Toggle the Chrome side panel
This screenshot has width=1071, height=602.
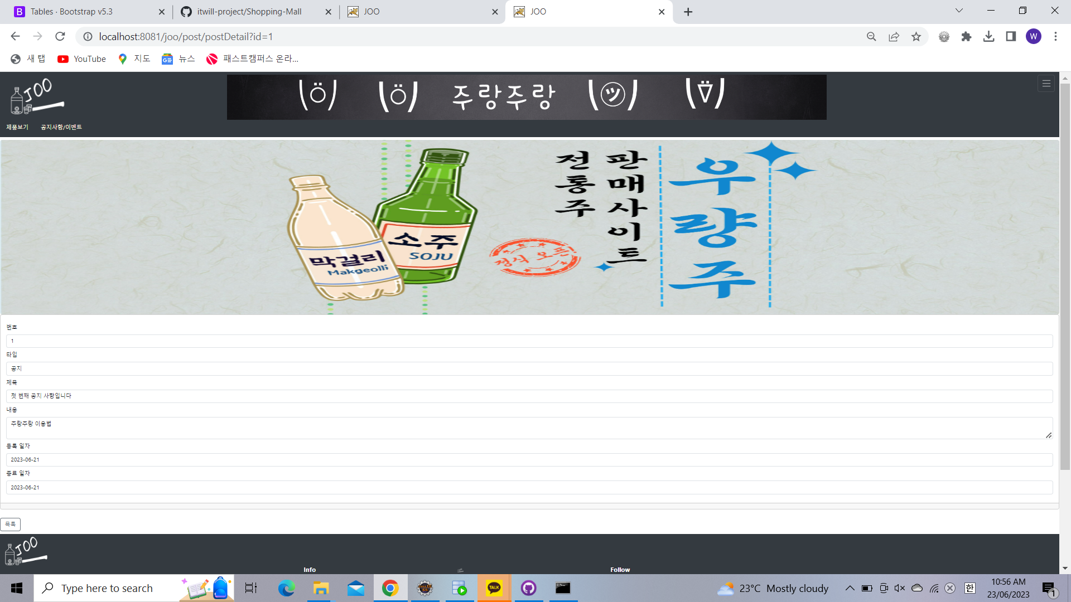click(x=1011, y=37)
